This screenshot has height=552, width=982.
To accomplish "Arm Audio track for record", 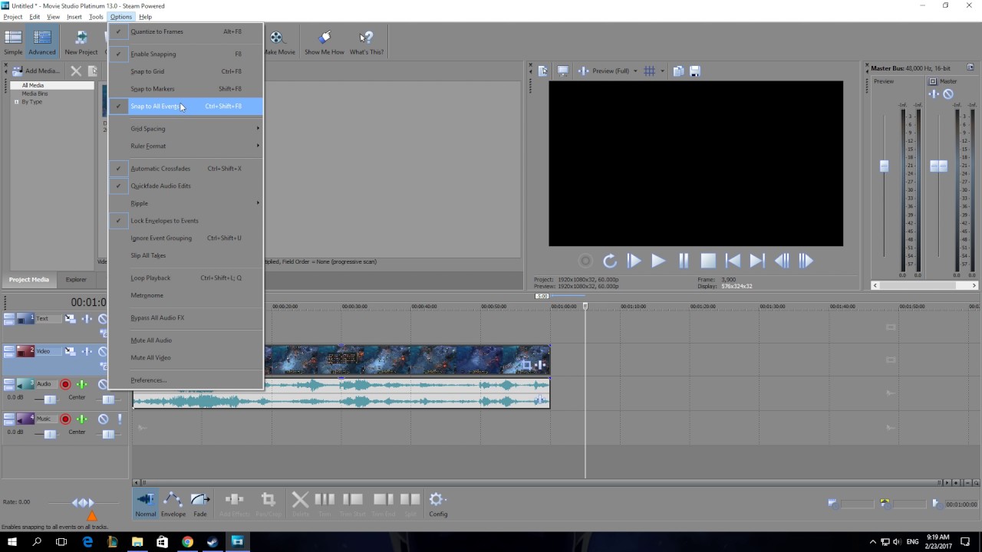I will coord(65,385).
